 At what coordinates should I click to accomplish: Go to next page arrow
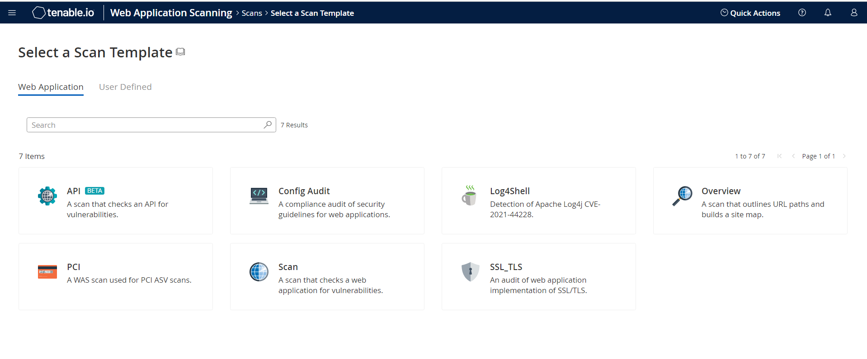[844, 156]
